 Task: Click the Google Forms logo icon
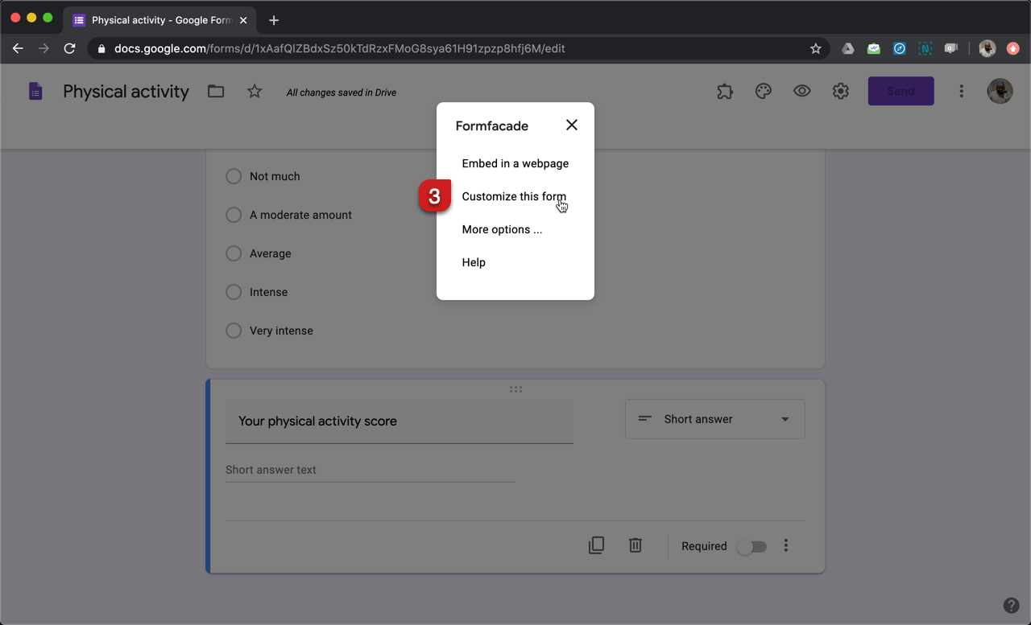click(x=35, y=91)
